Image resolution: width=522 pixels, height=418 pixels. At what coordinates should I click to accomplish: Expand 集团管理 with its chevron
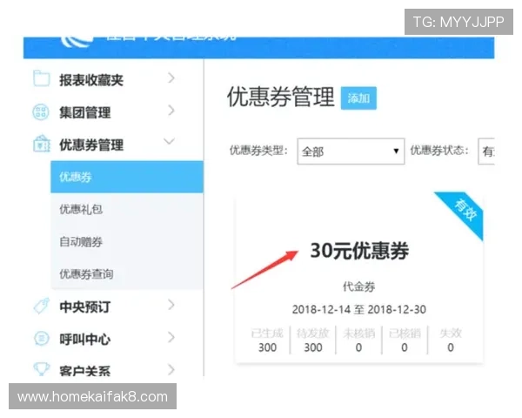tap(171, 110)
